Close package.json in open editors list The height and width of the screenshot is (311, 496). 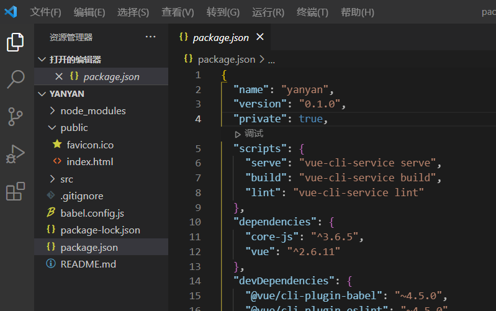pos(59,76)
